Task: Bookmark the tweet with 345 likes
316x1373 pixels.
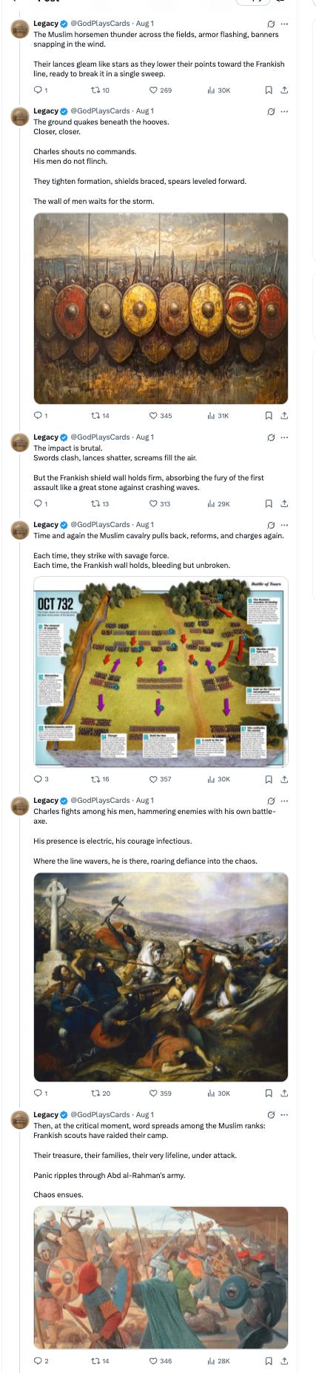Action: click(269, 416)
